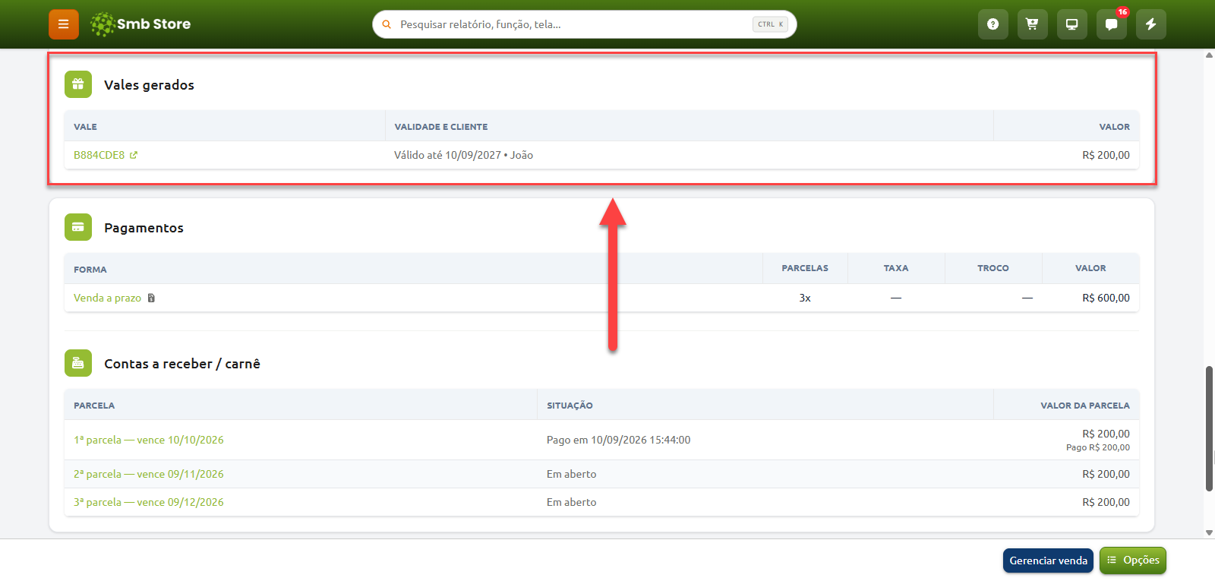The width and height of the screenshot is (1215, 581).
Task: Click the register icon beside Contas a receber
Action: coord(78,363)
